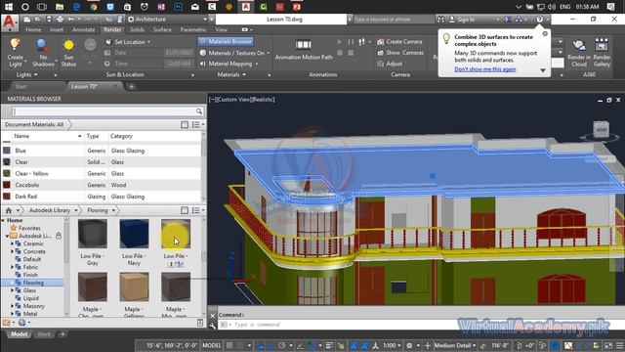Open the Home ribbon tab
The width and height of the screenshot is (625, 352).
pos(33,29)
